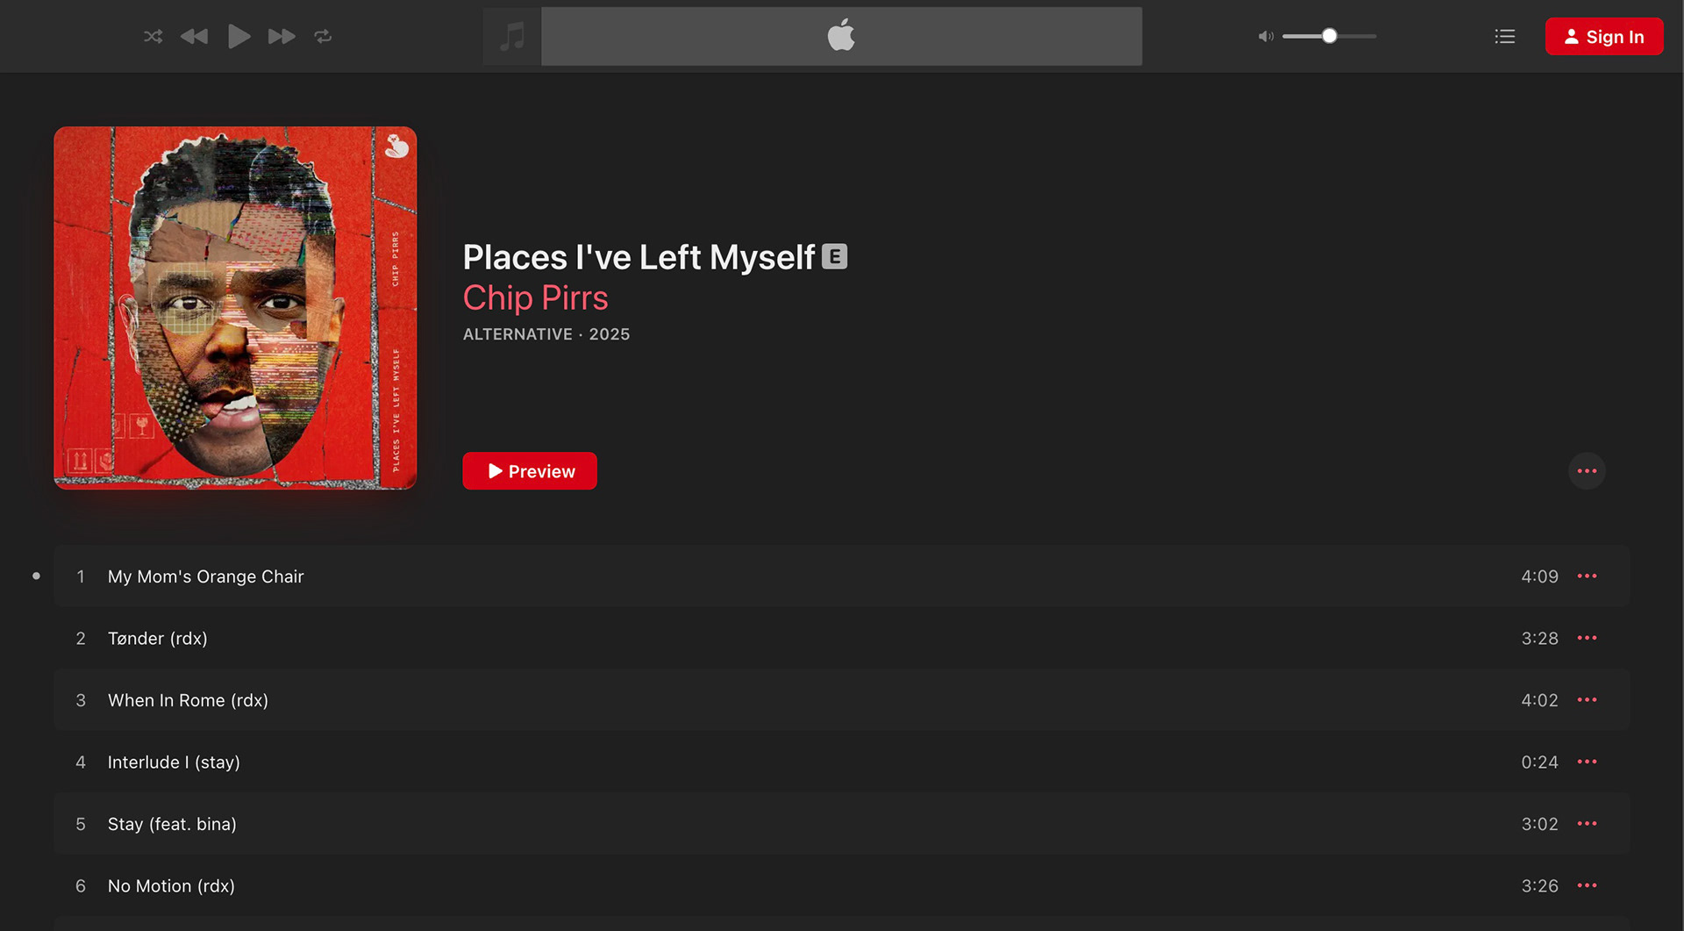Toggle playback with the main play control

click(x=239, y=36)
